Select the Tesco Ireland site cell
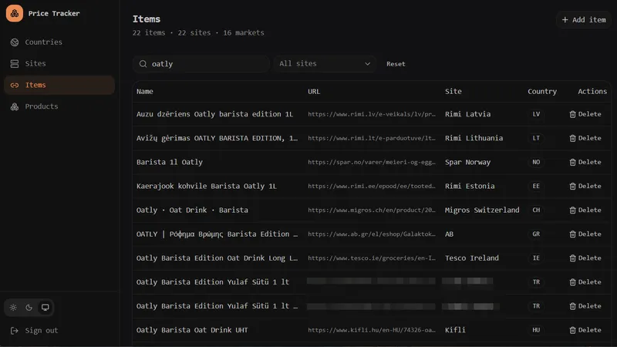 click(x=472, y=258)
